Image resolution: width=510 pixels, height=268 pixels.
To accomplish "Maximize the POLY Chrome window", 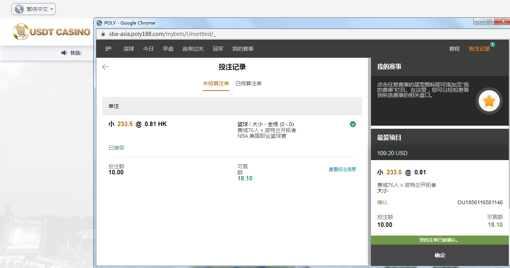I will pyautogui.click(x=489, y=22).
